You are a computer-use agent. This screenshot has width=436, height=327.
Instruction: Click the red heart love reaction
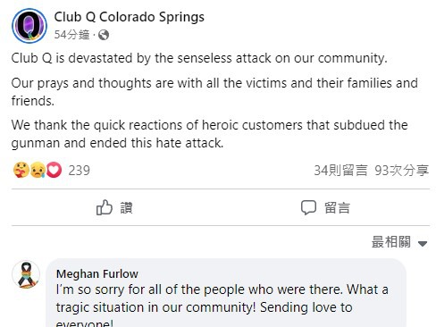54,170
